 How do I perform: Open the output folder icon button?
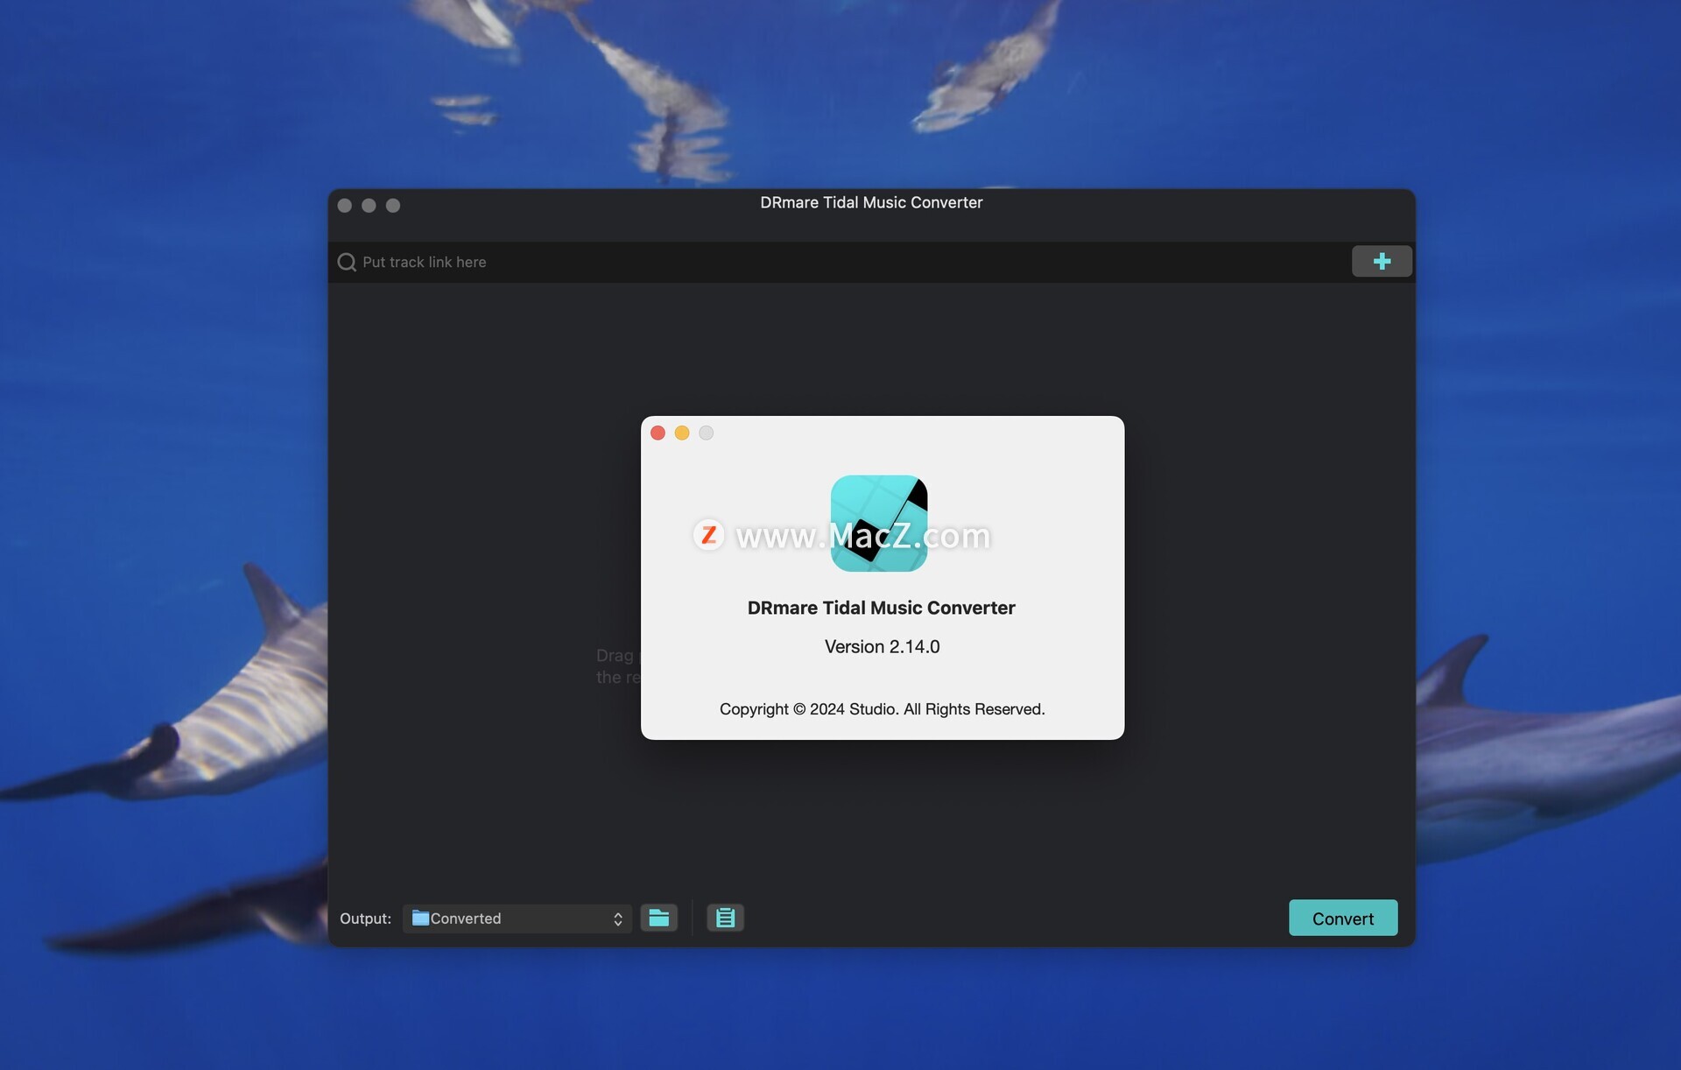(x=658, y=918)
